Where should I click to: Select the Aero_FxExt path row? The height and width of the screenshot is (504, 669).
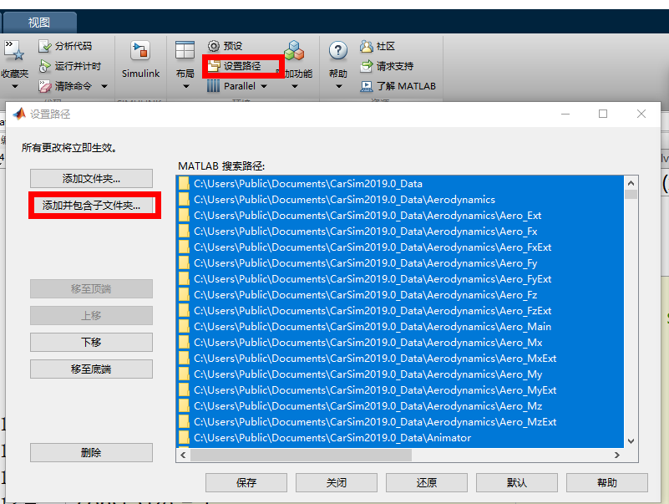click(x=400, y=247)
